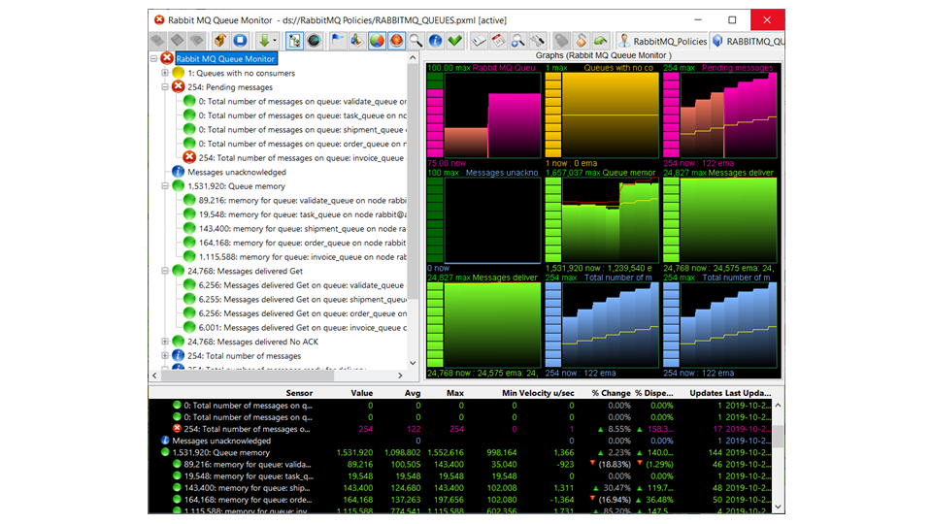Viewport: 932px width, 524px height.
Task: Click the yellow status icon for Queues with no consumers
Action: coord(178,73)
